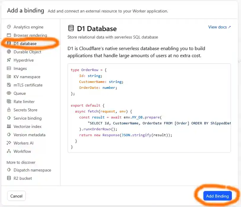Image resolution: width=241 pixels, height=207 pixels.
Task: Open the Service binding option
Action: pos(28,118)
